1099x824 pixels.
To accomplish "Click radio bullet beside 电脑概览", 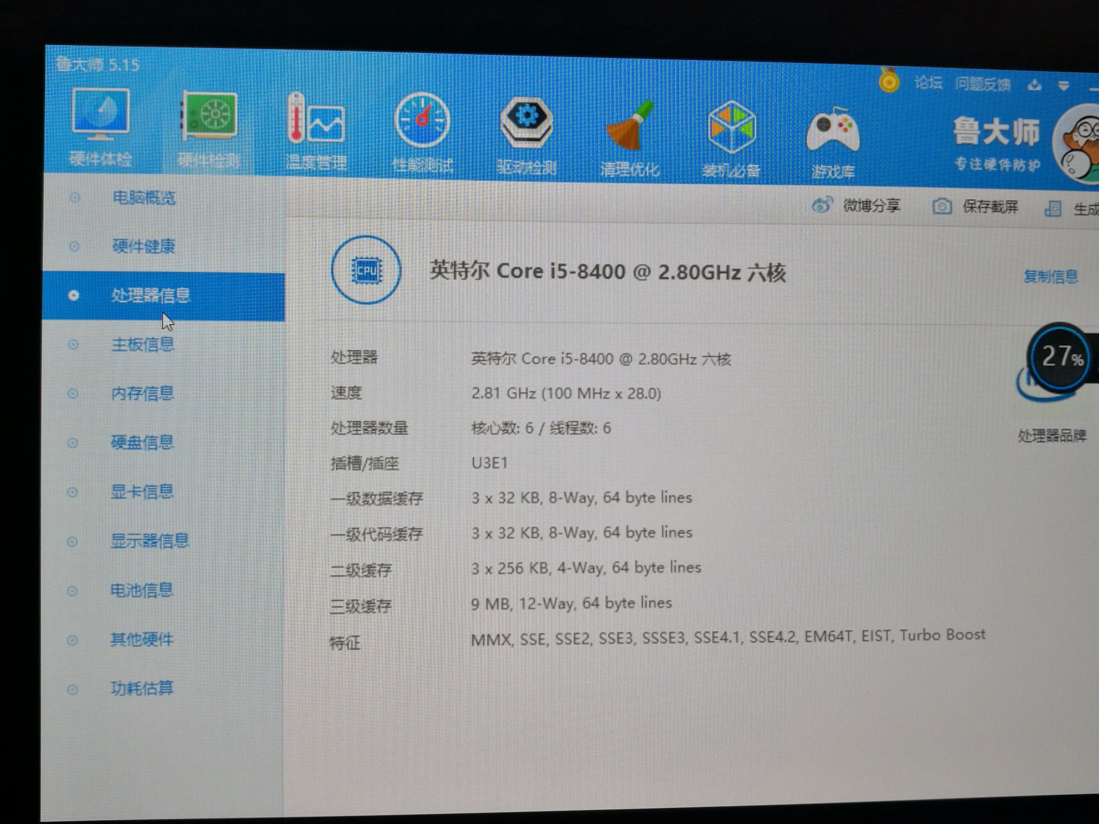I will (74, 198).
